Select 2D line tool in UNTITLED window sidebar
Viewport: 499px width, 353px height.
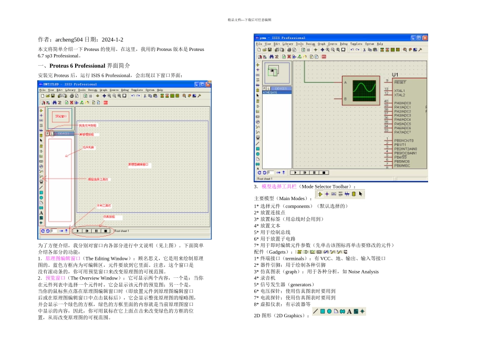click(41, 188)
